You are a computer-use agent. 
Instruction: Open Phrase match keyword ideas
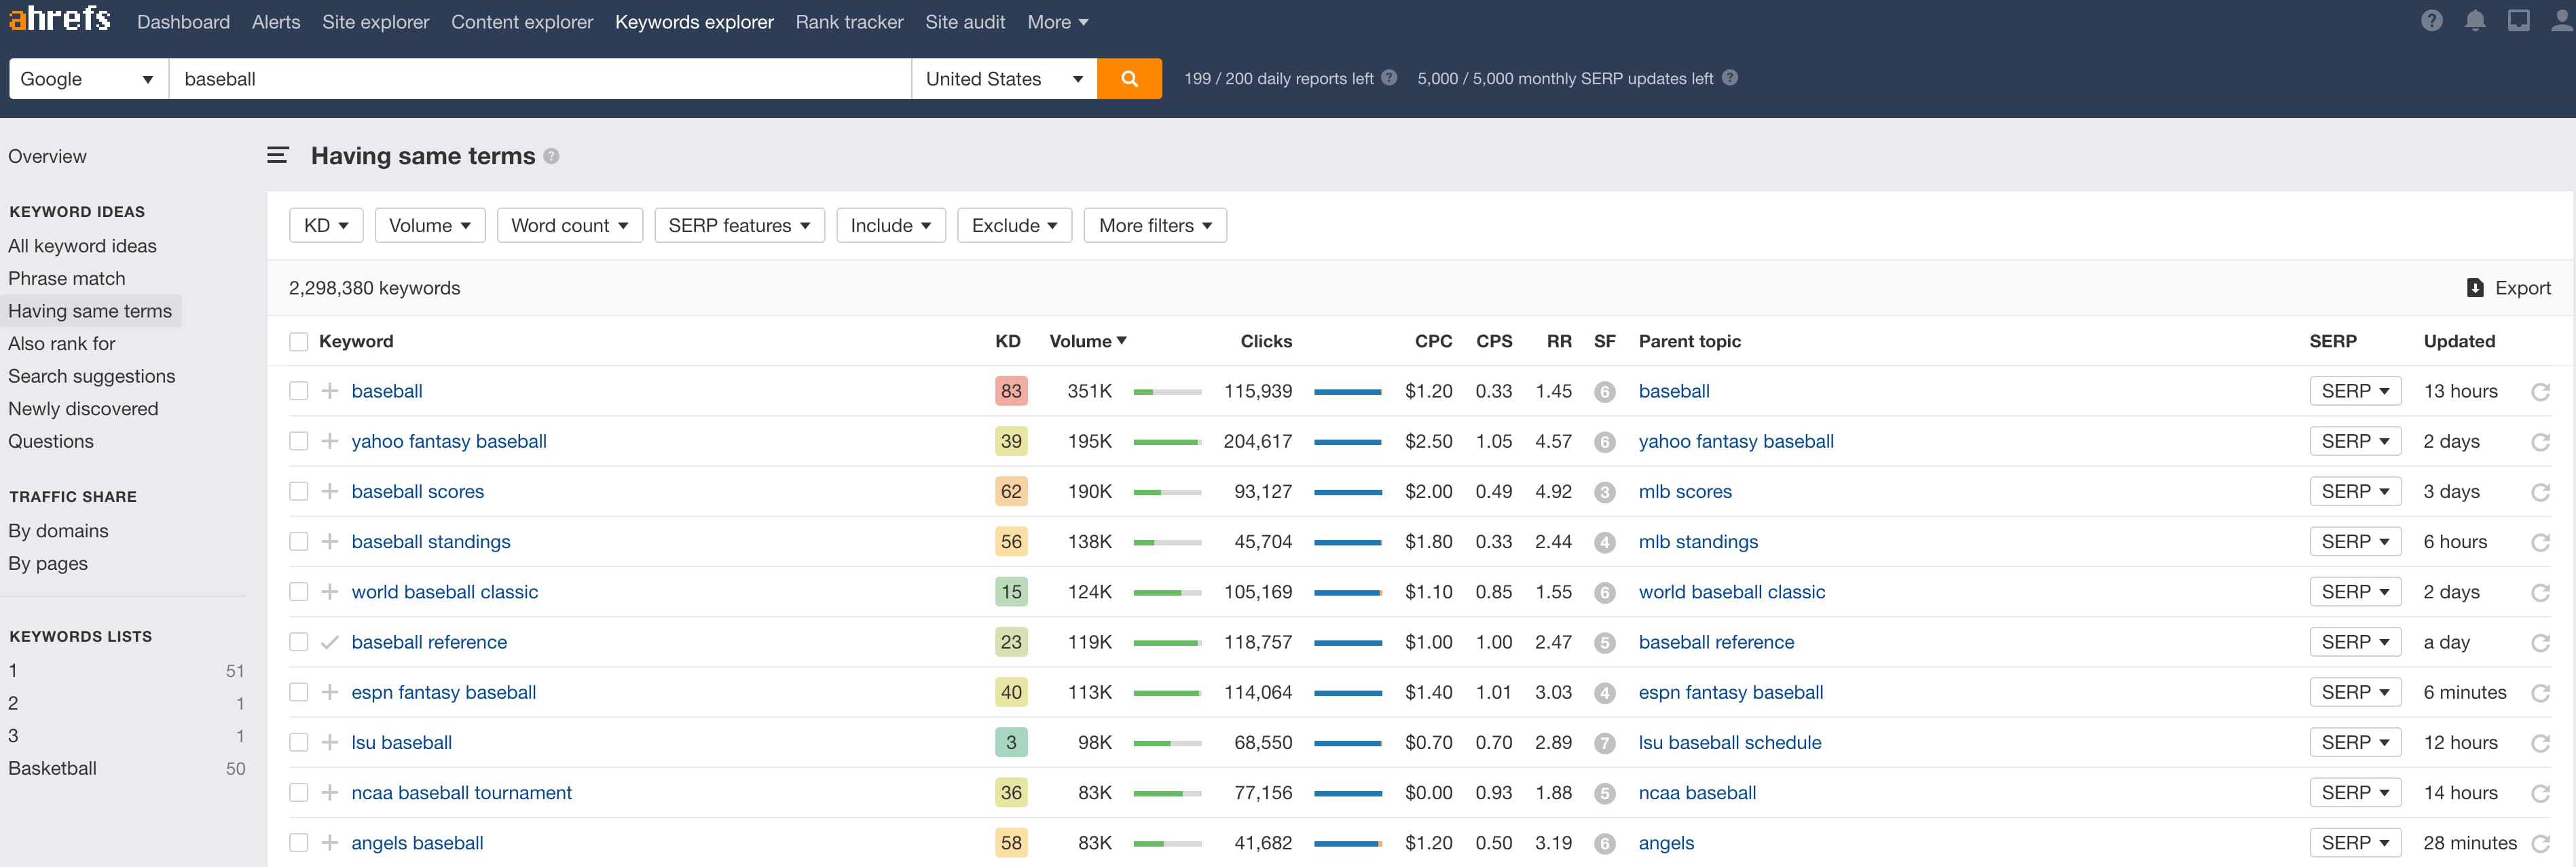67,279
